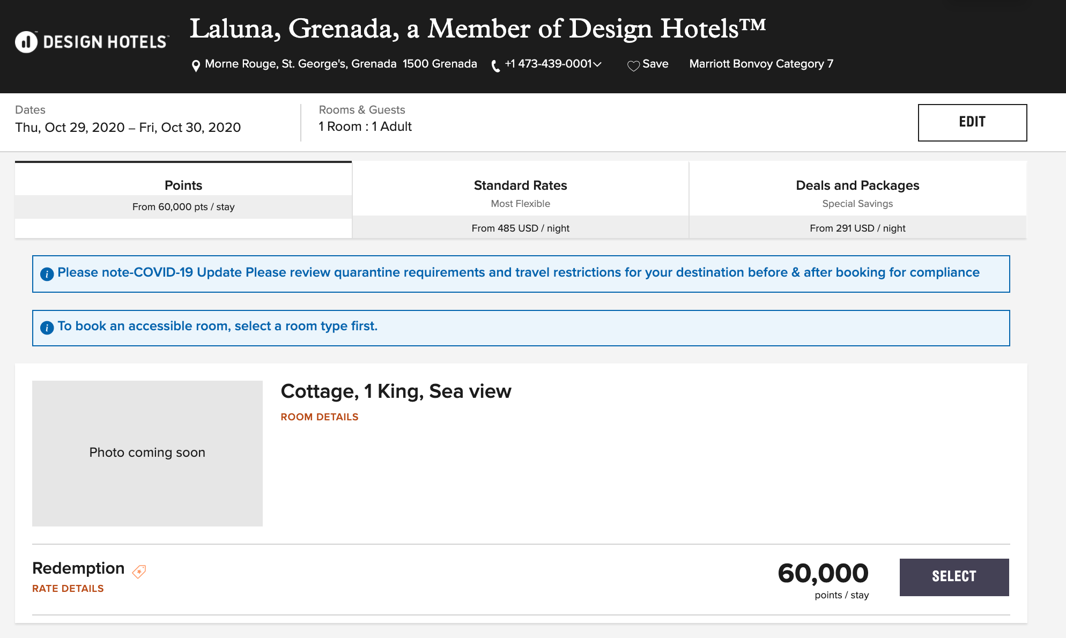The image size is (1066, 638).
Task: Click the 1 Room : 1 Adult field
Action: click(365, 127)
